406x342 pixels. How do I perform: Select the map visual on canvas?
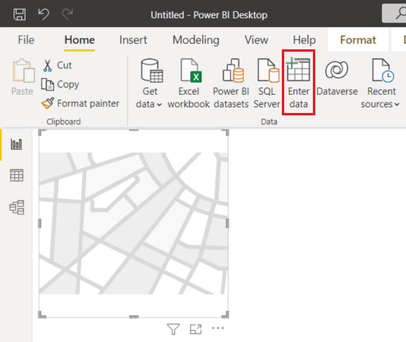pos(134,223)
